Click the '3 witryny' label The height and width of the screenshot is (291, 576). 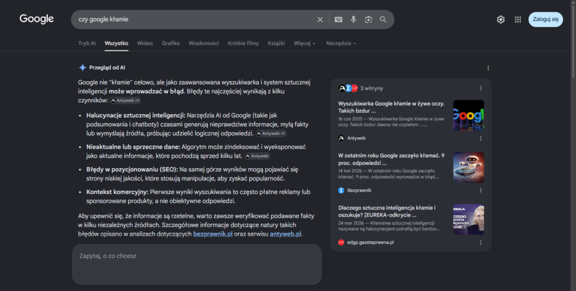[371, 88]
